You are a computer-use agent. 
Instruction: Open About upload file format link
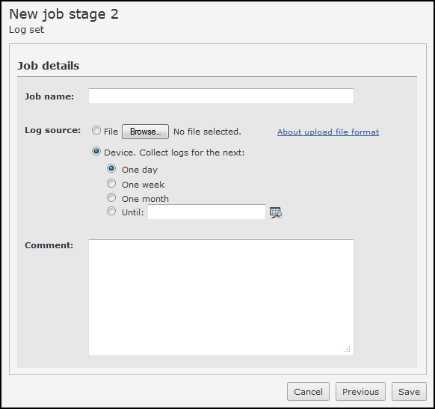[328, 132]
